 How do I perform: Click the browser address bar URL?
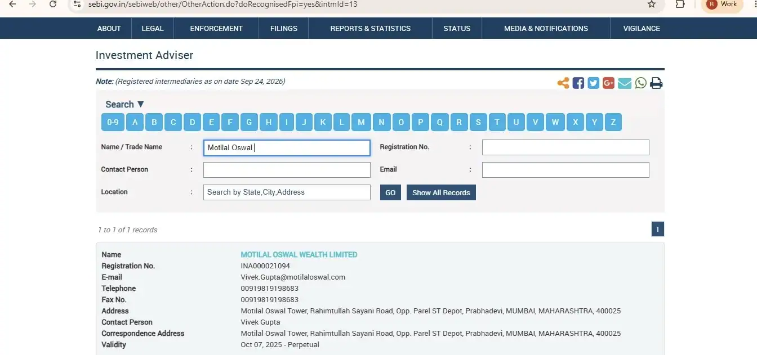point(222,4)
